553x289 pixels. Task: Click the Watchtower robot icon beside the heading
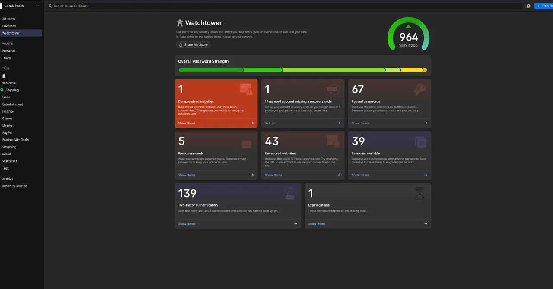pyautogui.click(x=179, y=22)
